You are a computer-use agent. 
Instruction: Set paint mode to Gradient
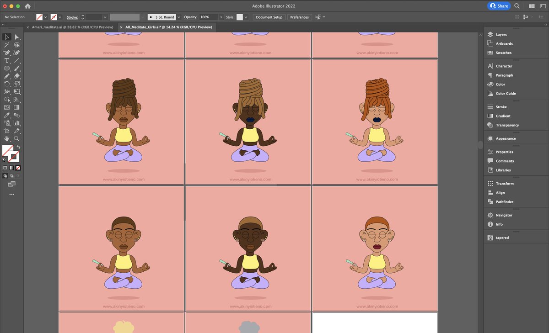tap(11, 168)
